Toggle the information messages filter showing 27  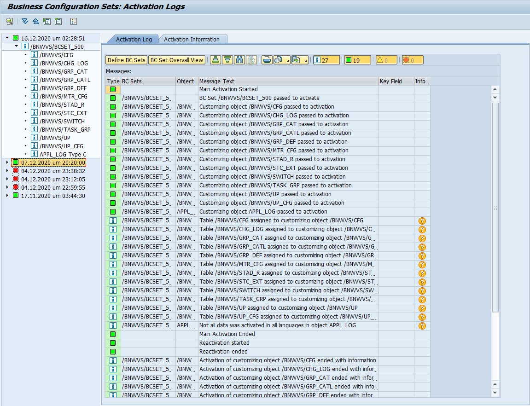(326, 60)
